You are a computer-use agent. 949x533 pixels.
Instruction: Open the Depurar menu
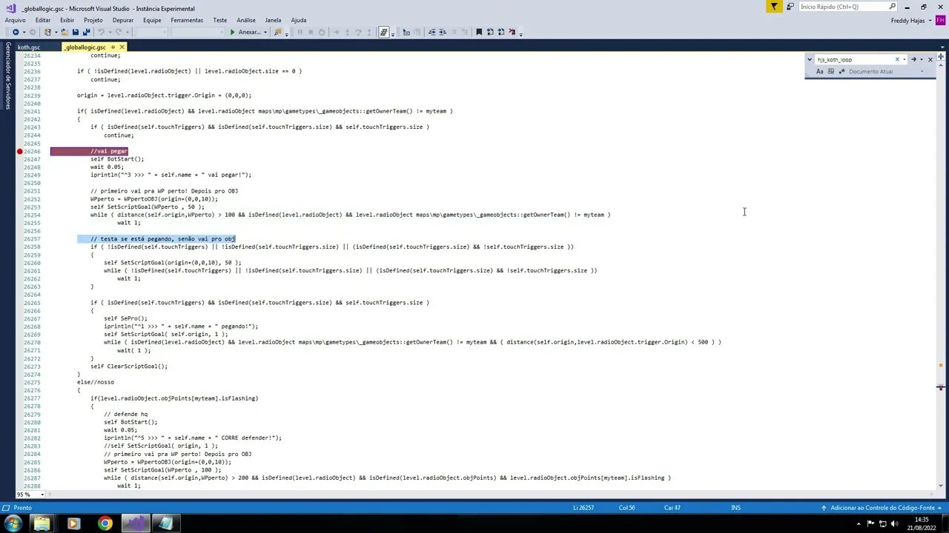point(123,20)
